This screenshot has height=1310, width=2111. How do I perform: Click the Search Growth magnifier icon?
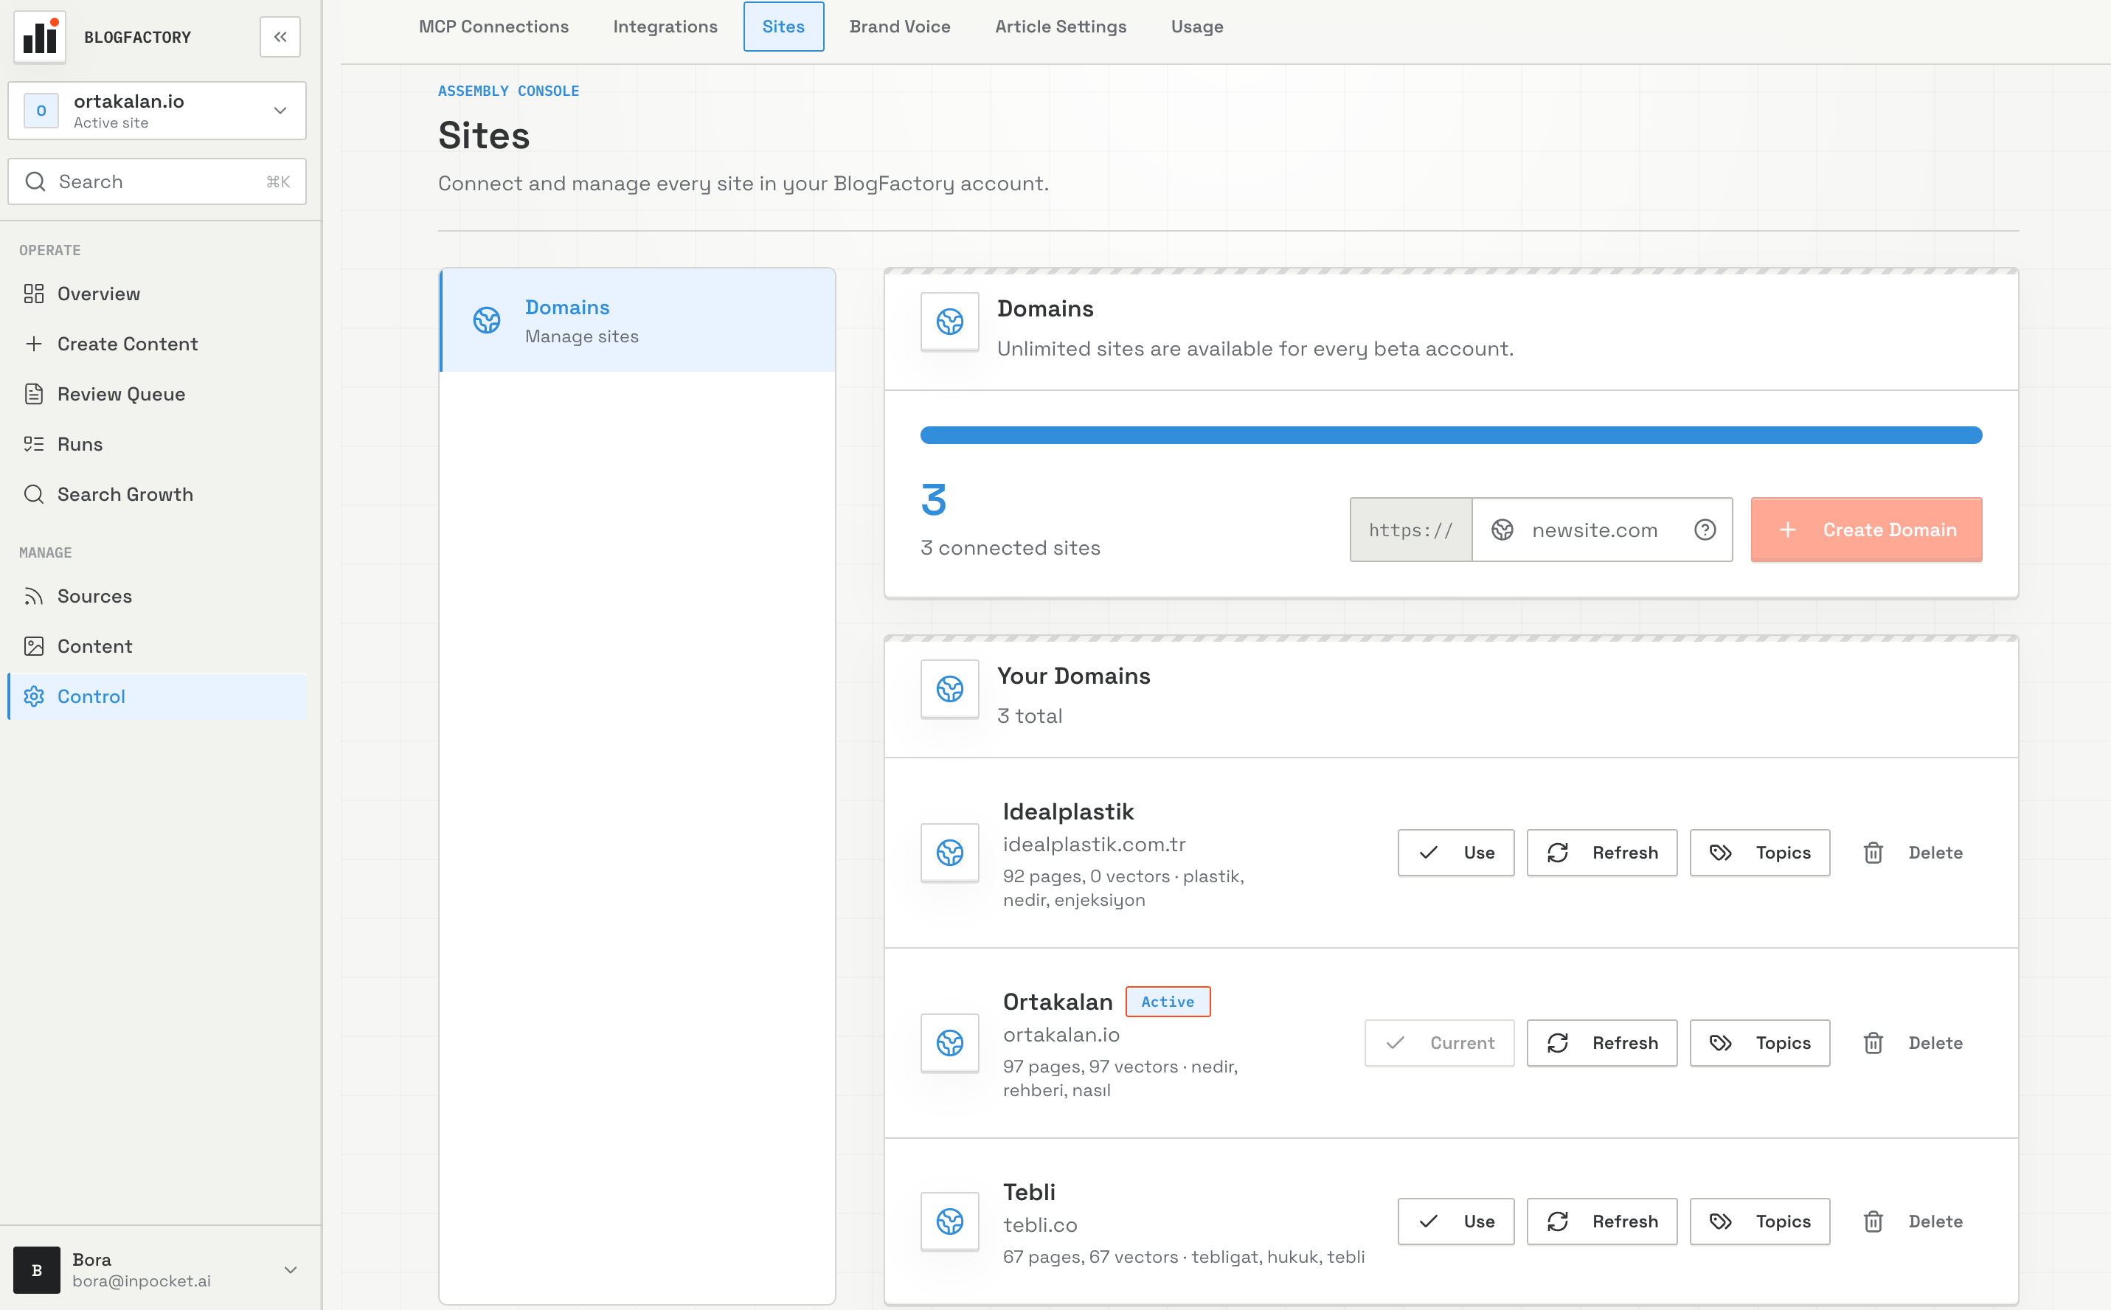pyautogui.click(x=34, y=494)
